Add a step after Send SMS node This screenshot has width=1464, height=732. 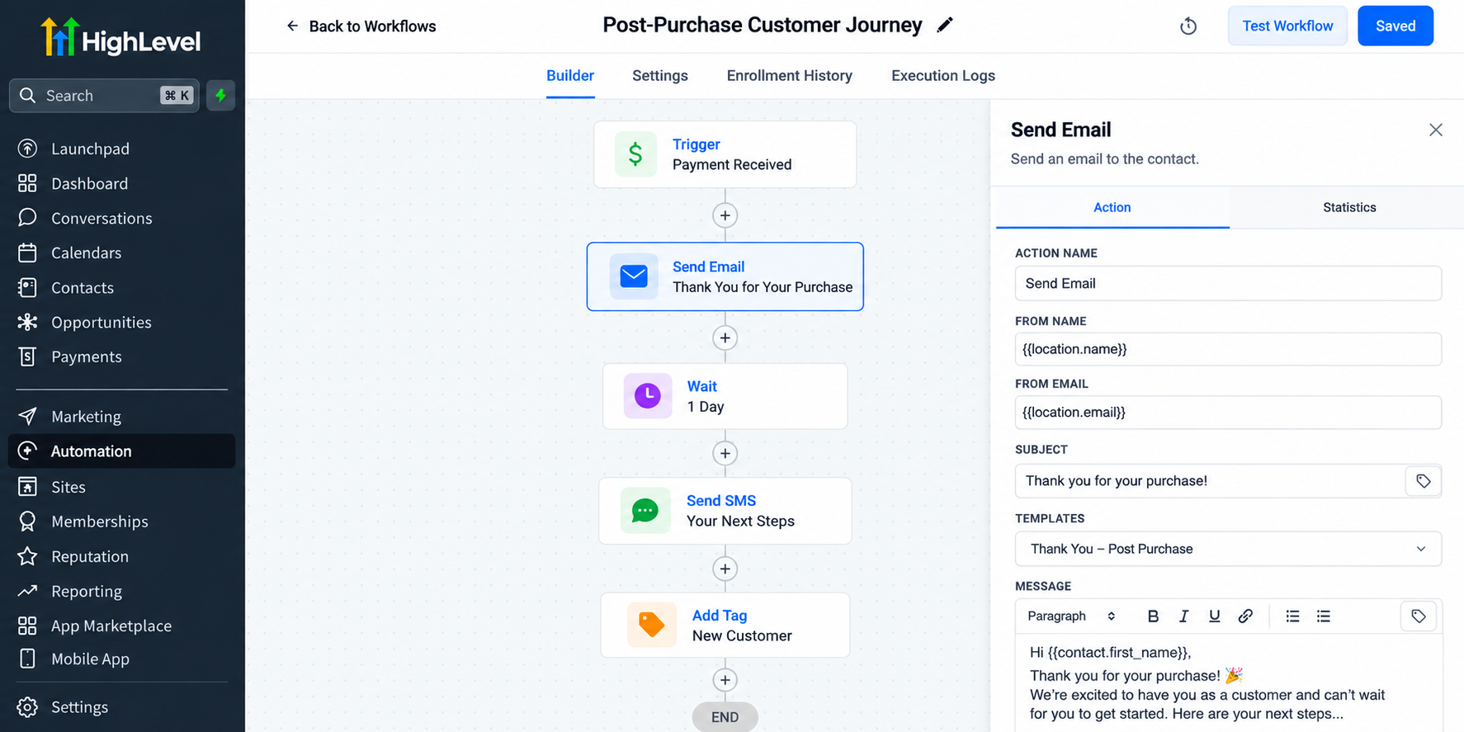coord(725,569)
